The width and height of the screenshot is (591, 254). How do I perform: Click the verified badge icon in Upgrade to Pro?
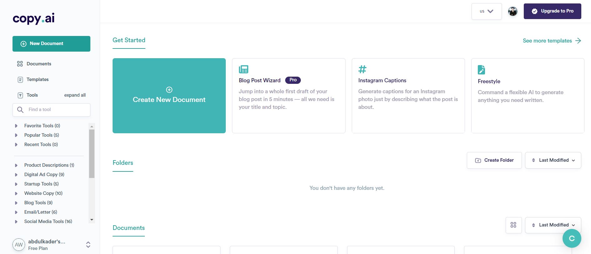click(535, 11)
